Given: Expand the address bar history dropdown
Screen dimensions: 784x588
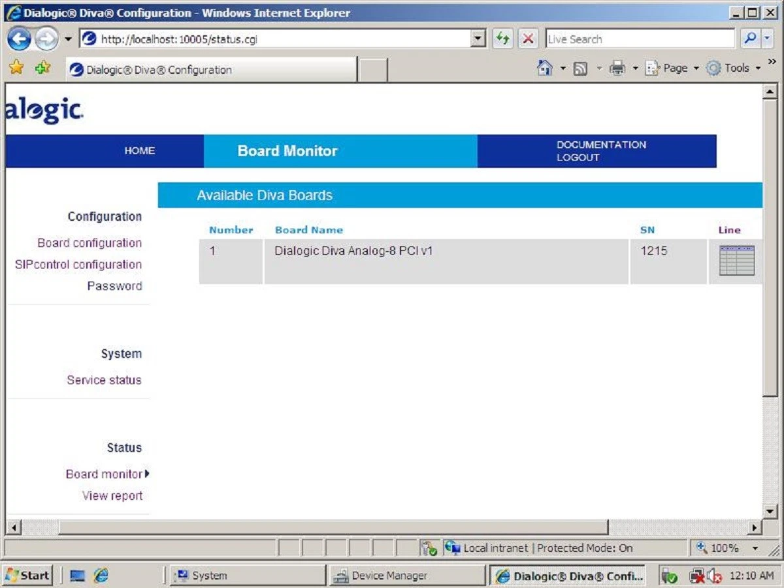Looking at the screenshot, I should pos(479,39).
